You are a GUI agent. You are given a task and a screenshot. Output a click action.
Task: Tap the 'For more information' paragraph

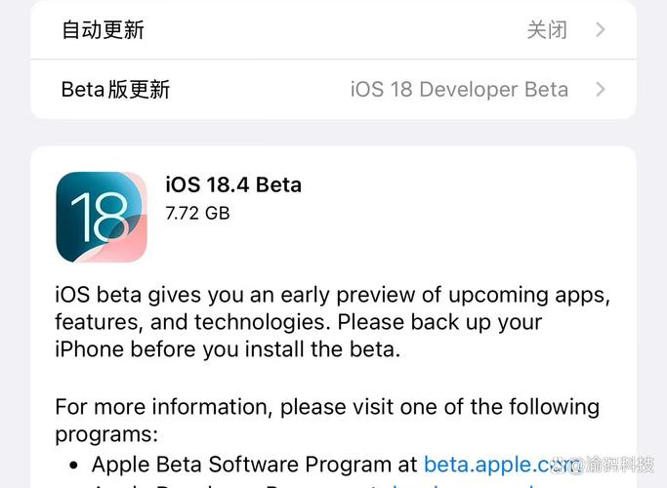pos(327,420)
